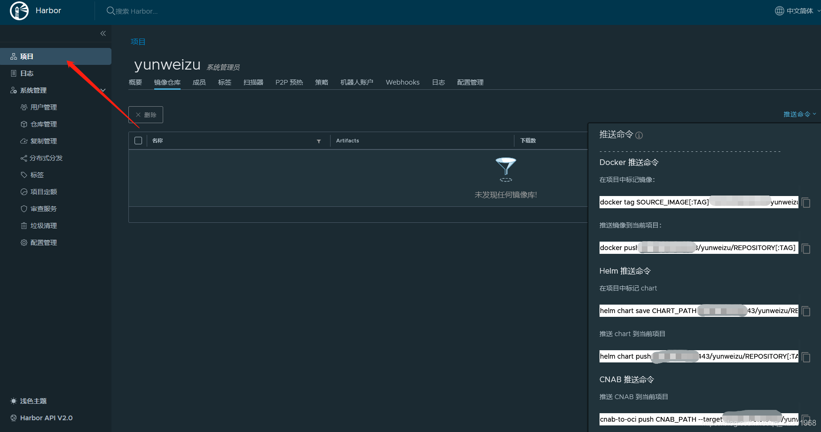This screenshot has height=432, width=821.
Task: Click the 复制管理 cloud icon
Action: (x=24, y=141)
